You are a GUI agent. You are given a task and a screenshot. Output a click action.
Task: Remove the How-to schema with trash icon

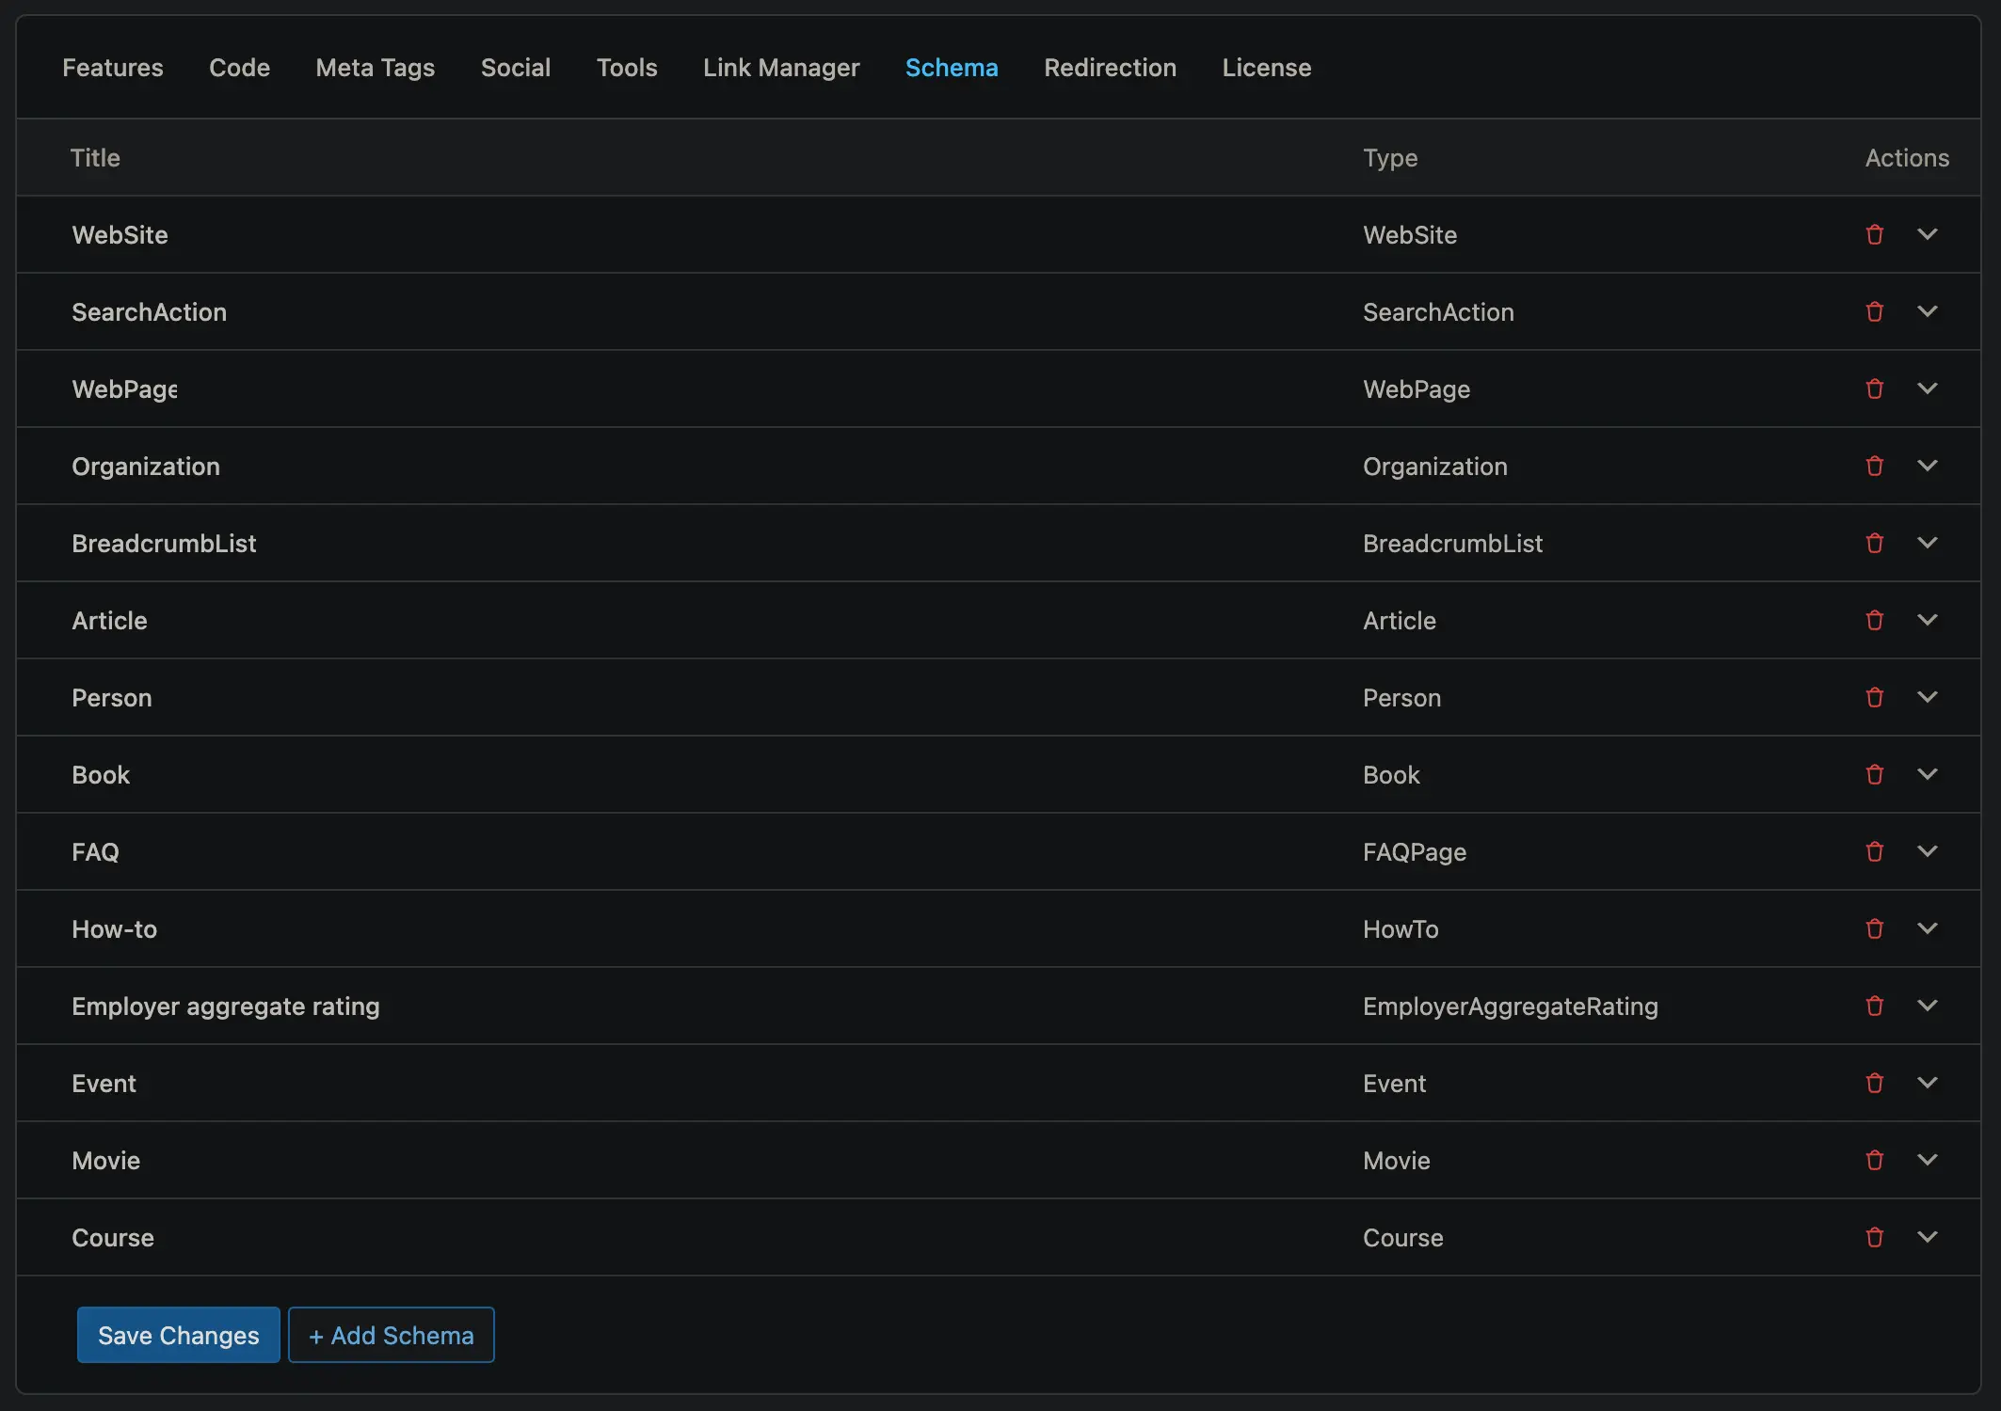(x=1874, y=928)
